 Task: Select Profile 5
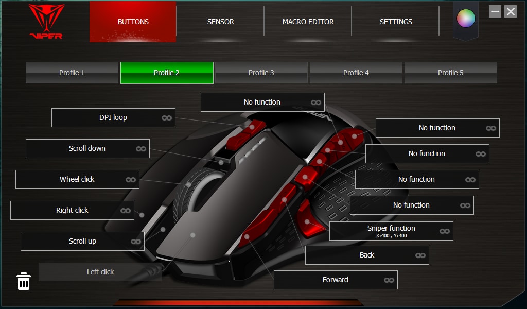click(451, 73)
